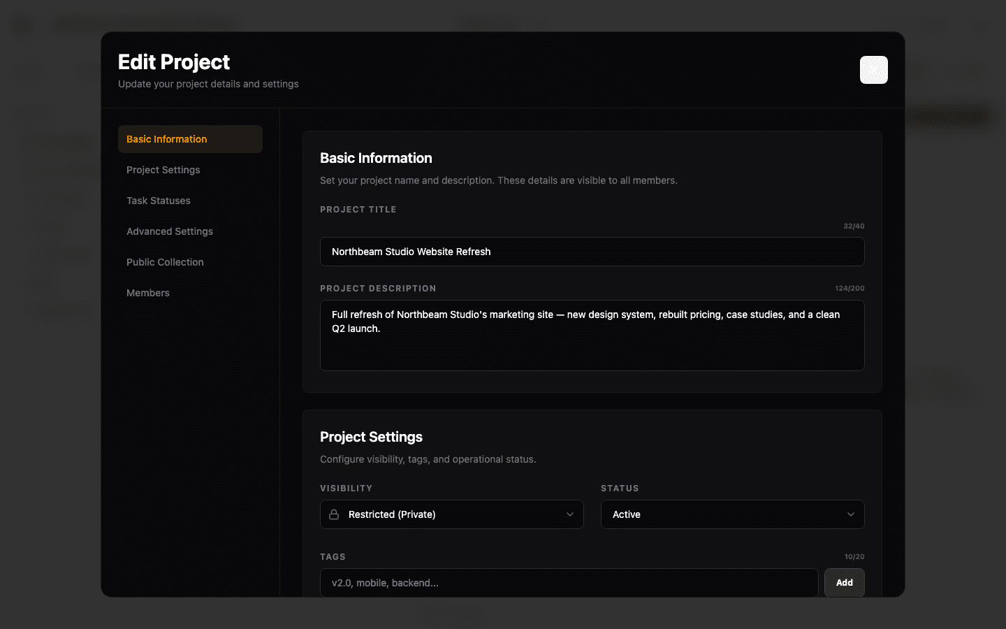Click the Add button to add a tag
The width and height of the screenshot is (1006, 629).
pos(844,582)
